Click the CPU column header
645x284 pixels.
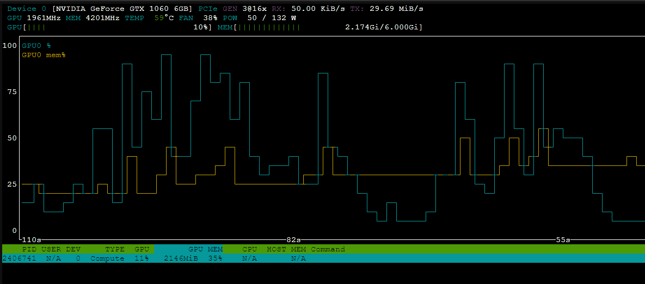(249, 249)
